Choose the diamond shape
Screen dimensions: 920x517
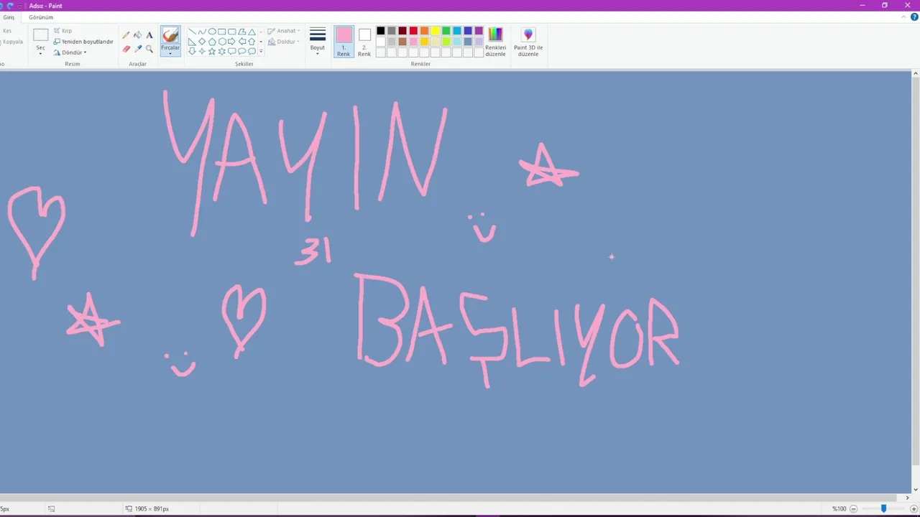[202, 42]
